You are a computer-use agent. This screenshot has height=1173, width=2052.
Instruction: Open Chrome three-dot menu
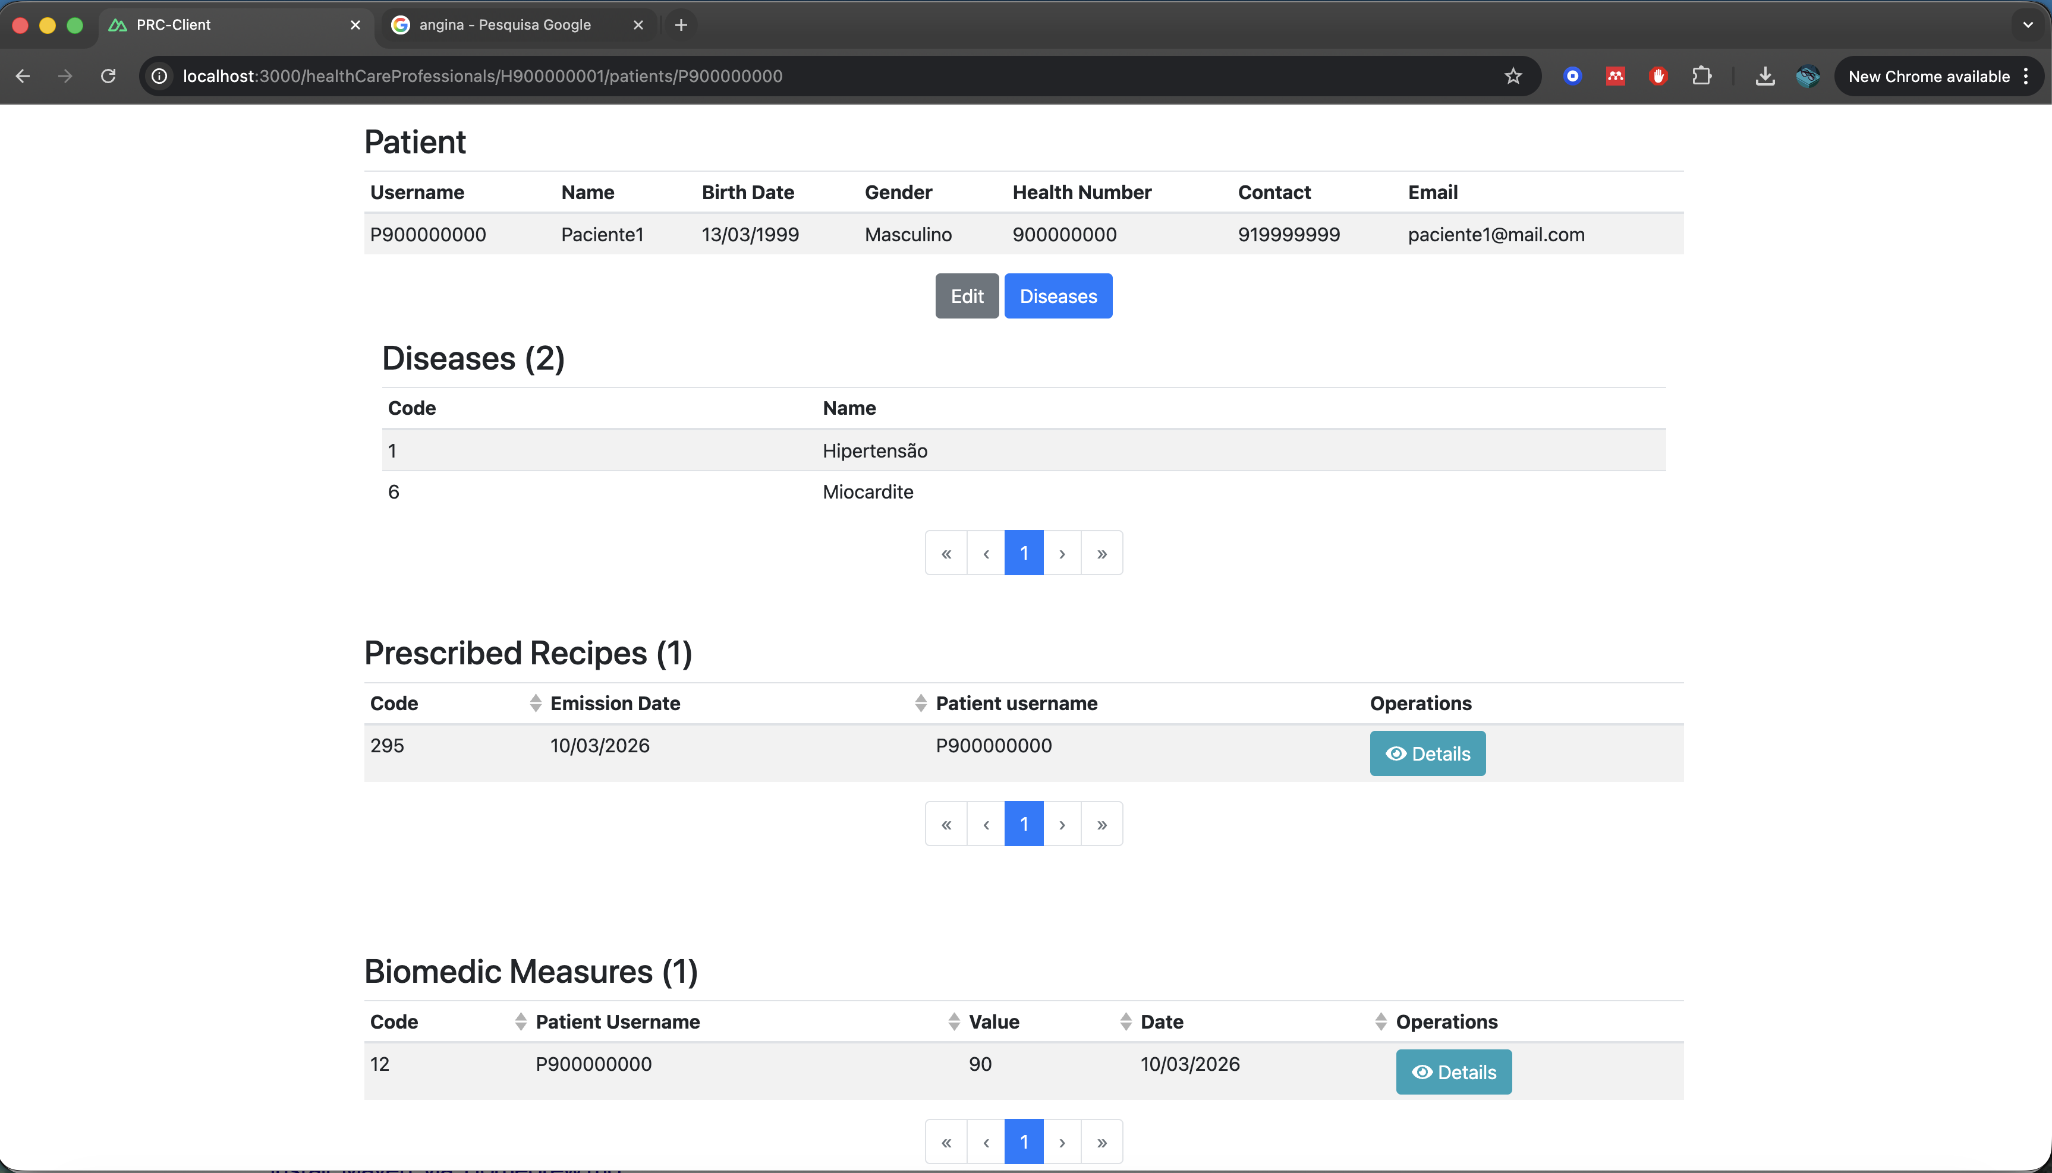click(2026, 75)
